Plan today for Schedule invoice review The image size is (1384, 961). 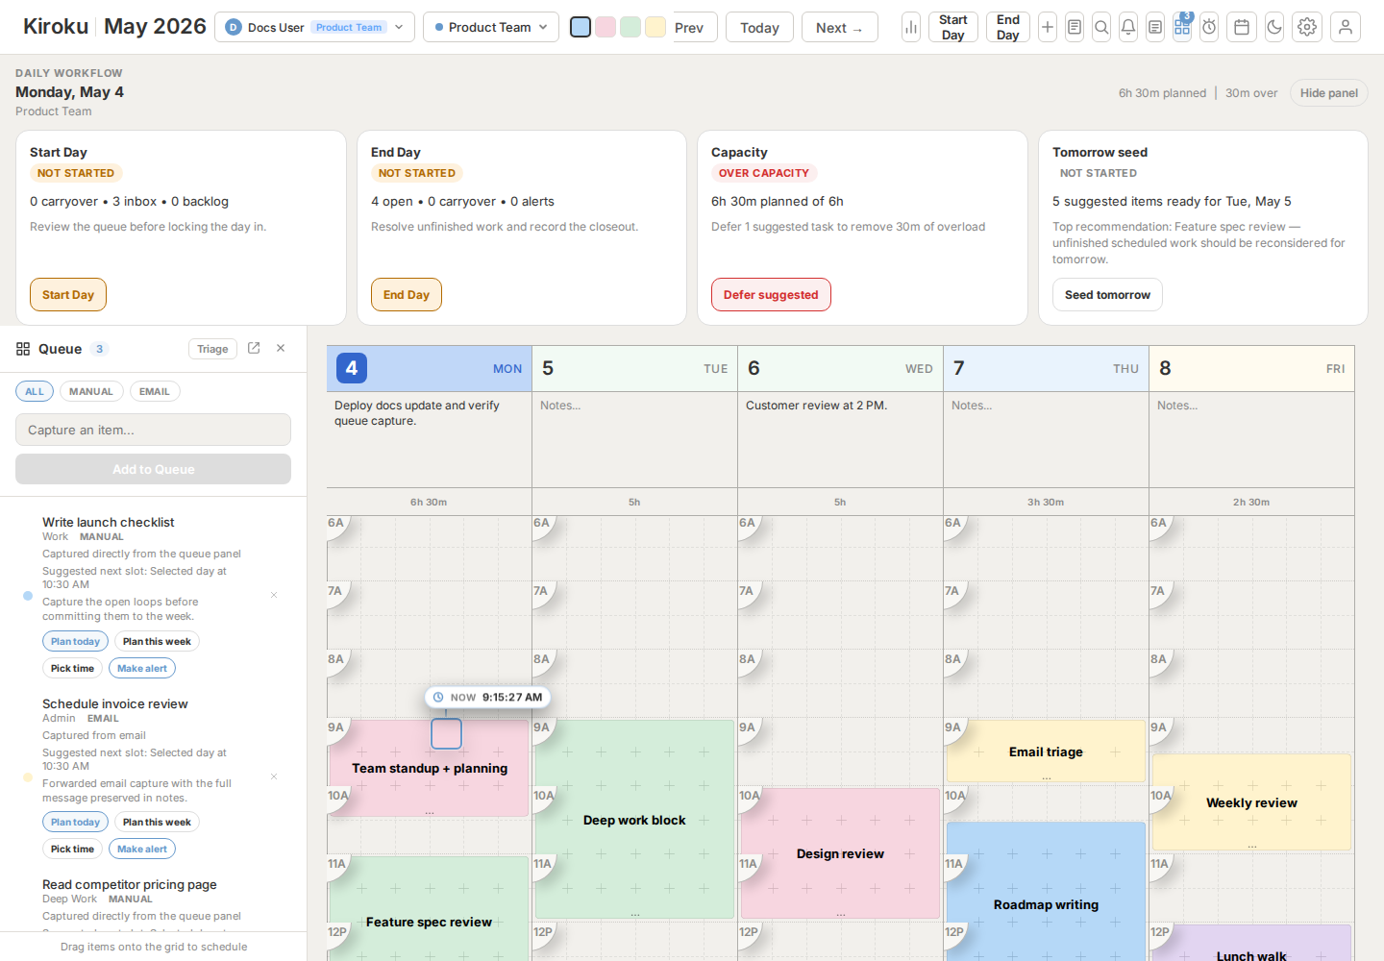(x=75, y=822)
